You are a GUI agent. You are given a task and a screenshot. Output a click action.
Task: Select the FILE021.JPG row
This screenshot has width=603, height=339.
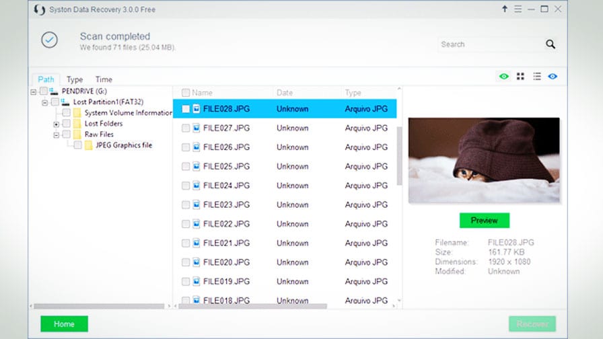pyautogui.click(x=285, y=243)
